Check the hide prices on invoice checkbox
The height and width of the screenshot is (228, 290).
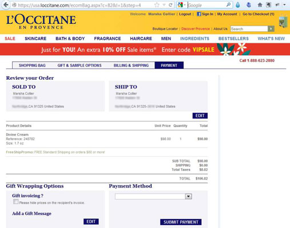[16, 202]
